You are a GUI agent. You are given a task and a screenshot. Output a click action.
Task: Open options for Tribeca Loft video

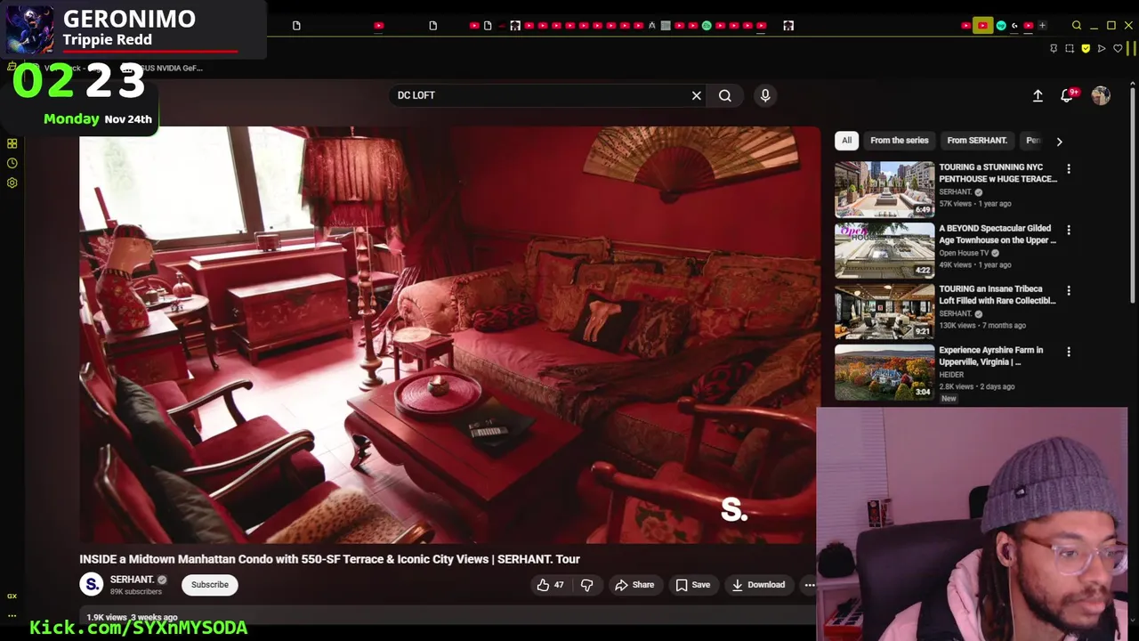pos(1069,290)
